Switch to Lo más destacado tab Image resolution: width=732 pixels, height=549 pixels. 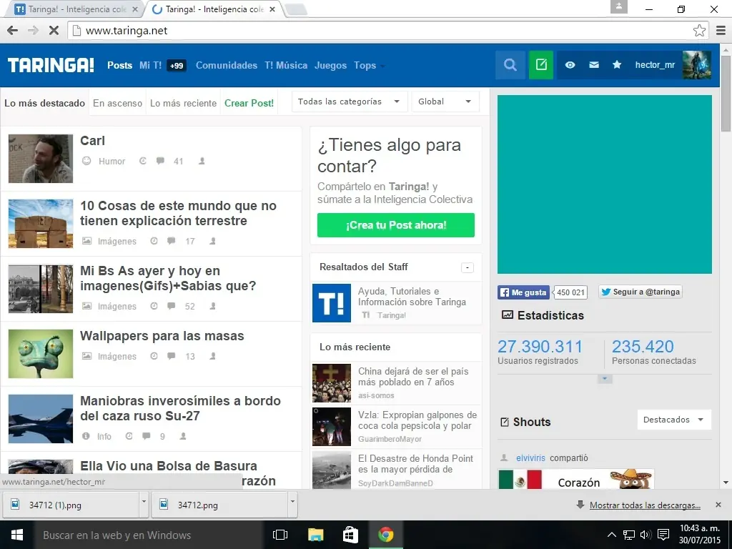pos(45,103)
